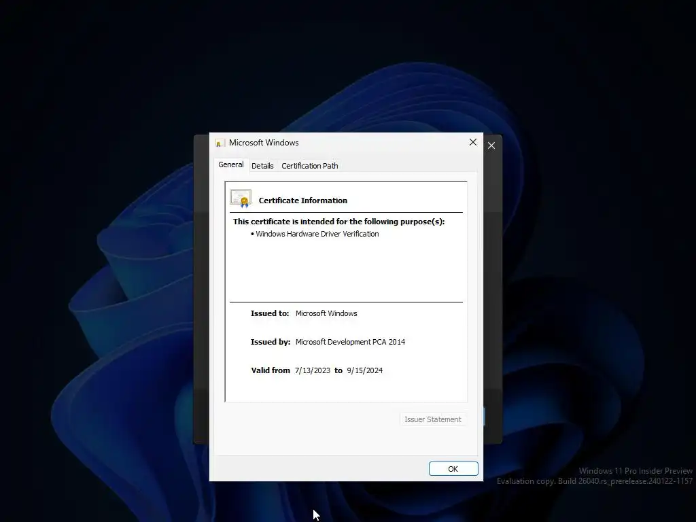The width and height of the screenshot is (696, 522).
Task: Open the Details tab
Action: pos(262,166)
